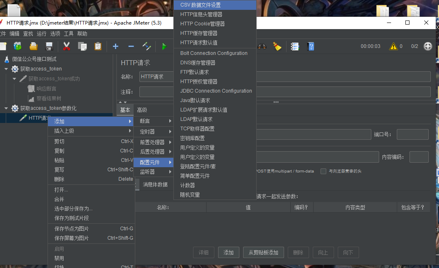
Task: Save the test plan with floppy icon
Action: [49, 46]
